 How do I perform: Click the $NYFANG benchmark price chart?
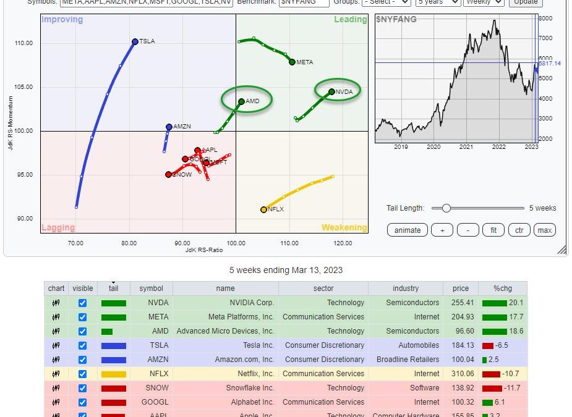pos(456,78)
